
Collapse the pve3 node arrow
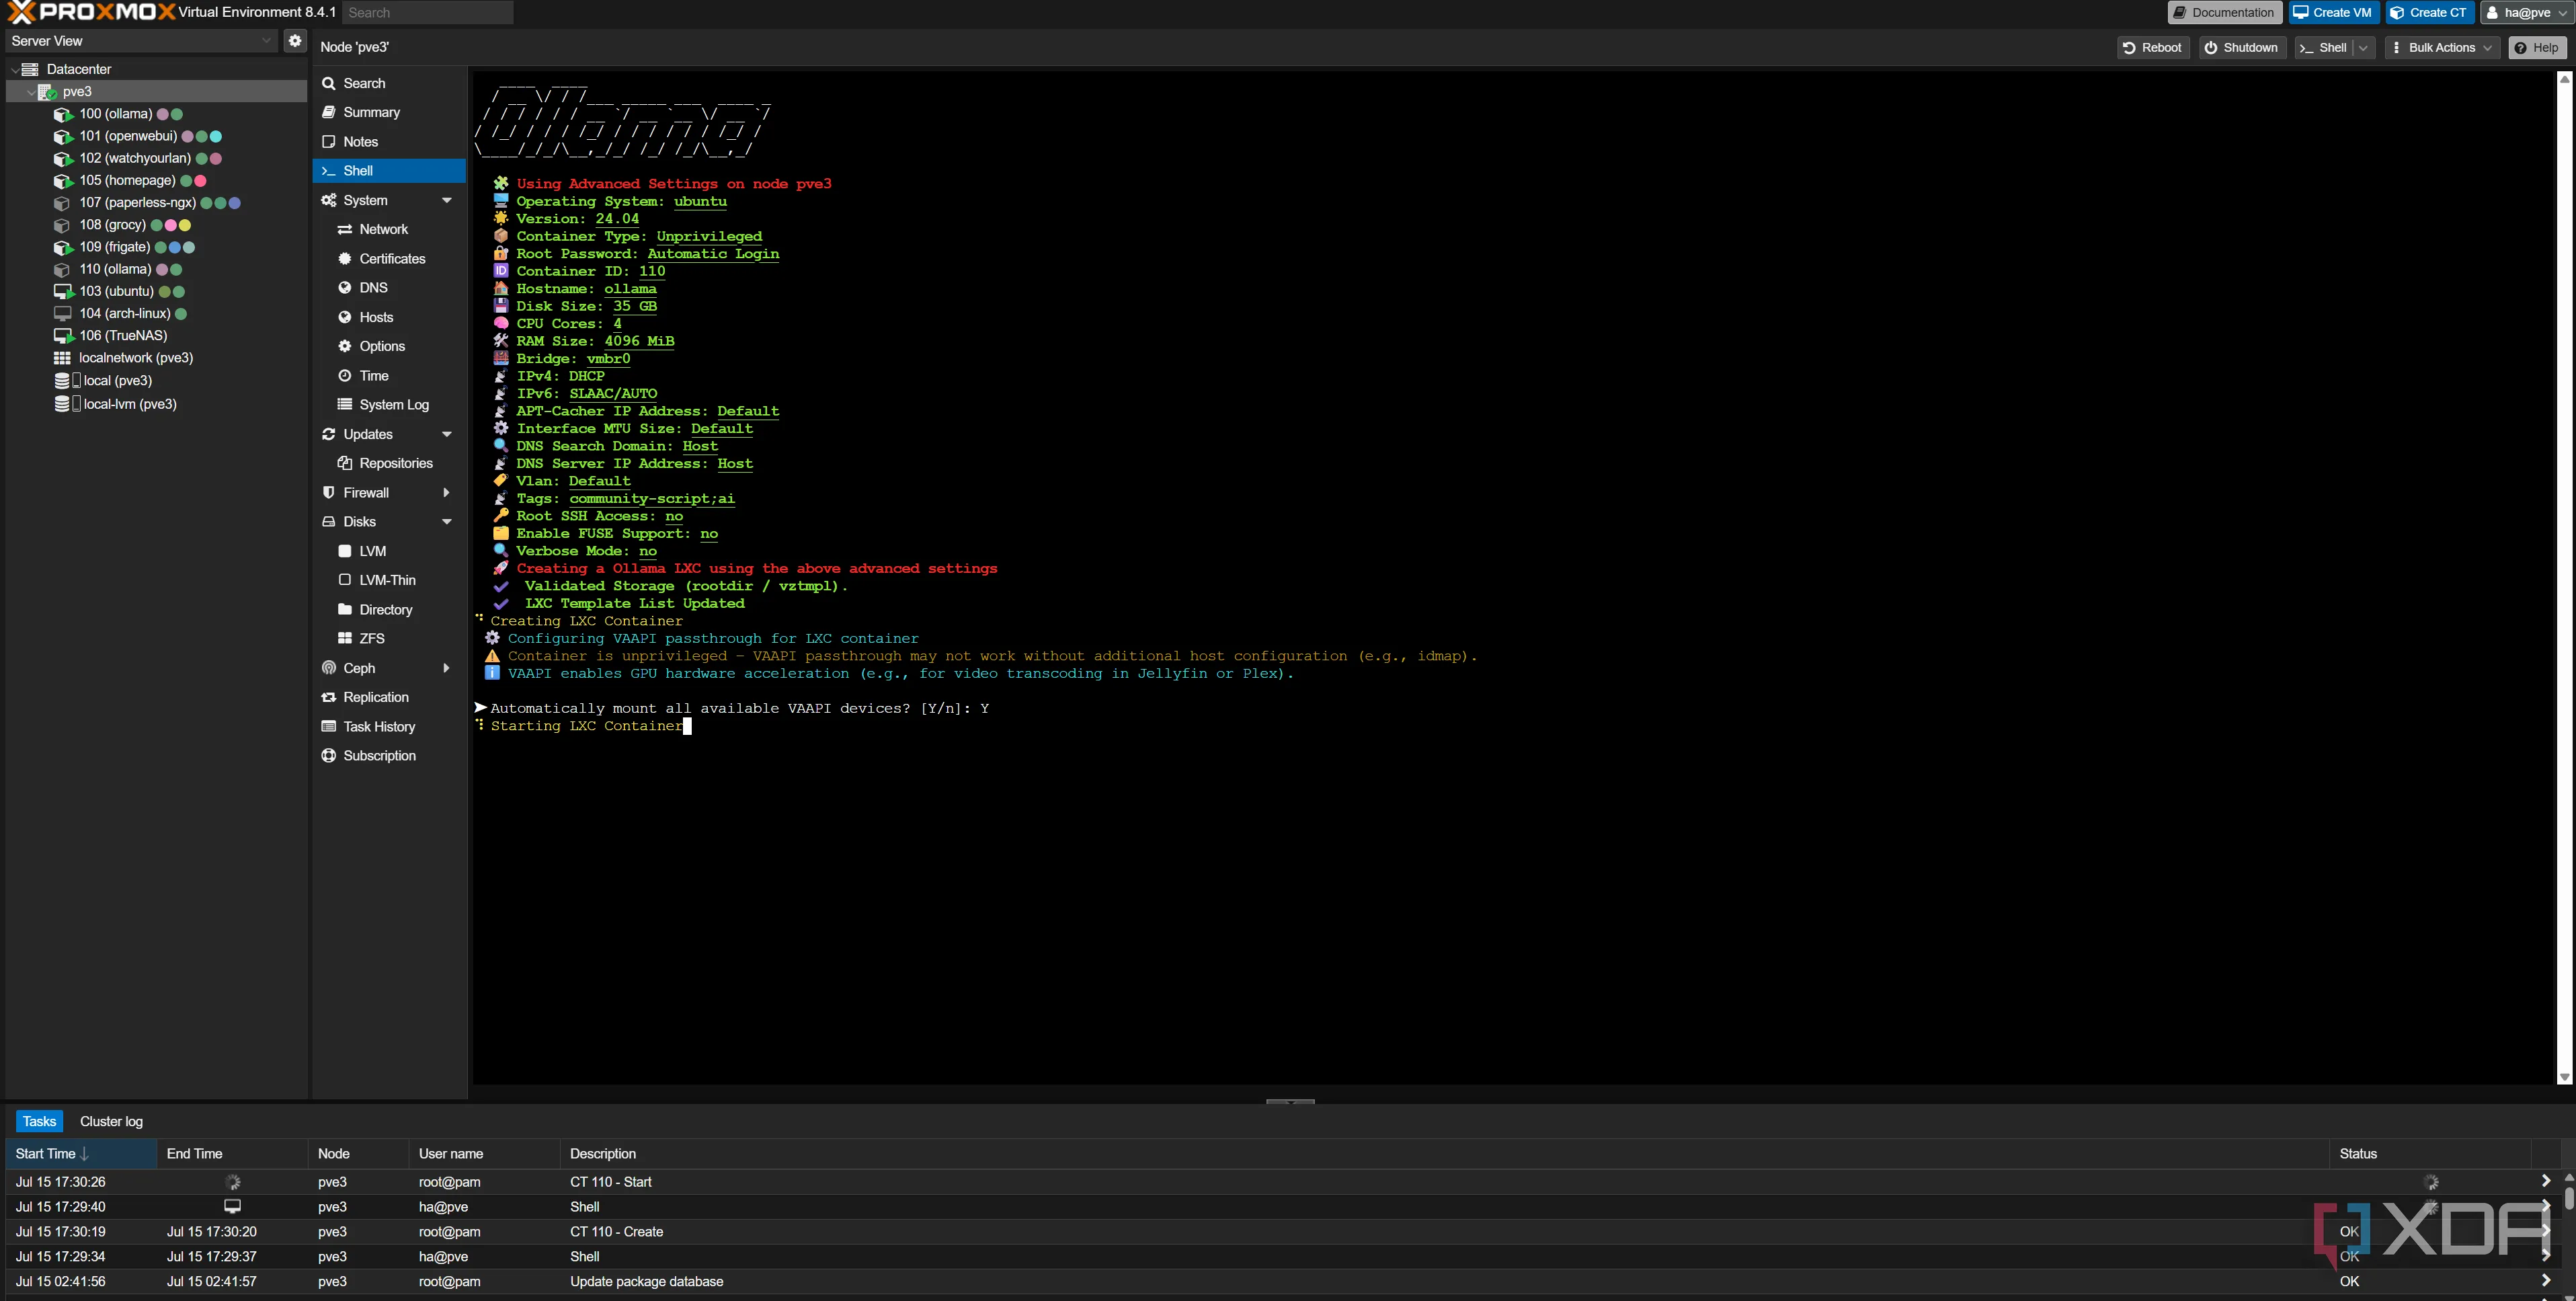click(x=30, y=92)
